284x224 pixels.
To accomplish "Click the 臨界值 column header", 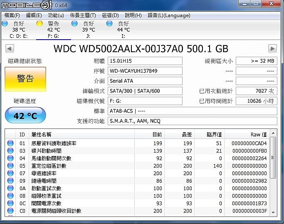I will point(210,135).
